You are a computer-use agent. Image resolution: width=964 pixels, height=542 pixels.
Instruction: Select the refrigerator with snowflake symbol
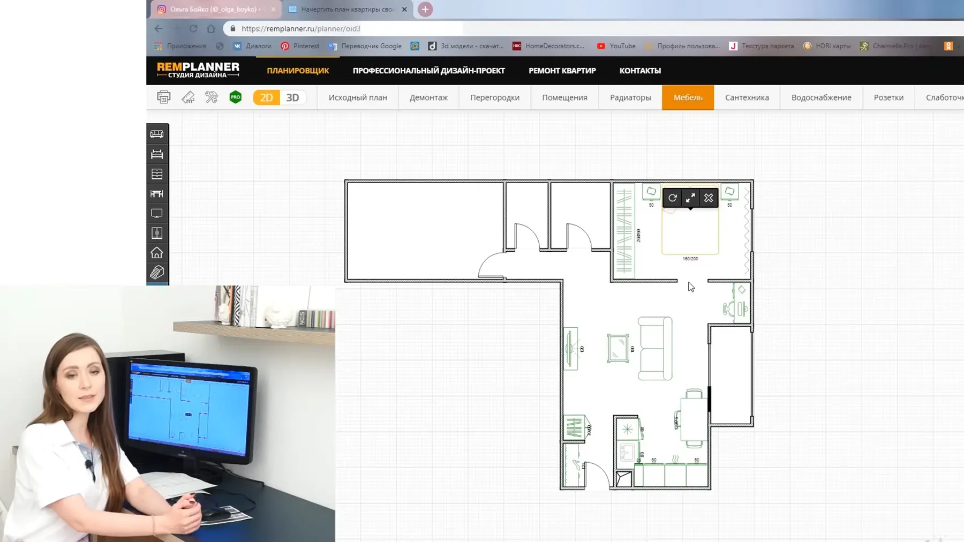click(x=627, y=429)
